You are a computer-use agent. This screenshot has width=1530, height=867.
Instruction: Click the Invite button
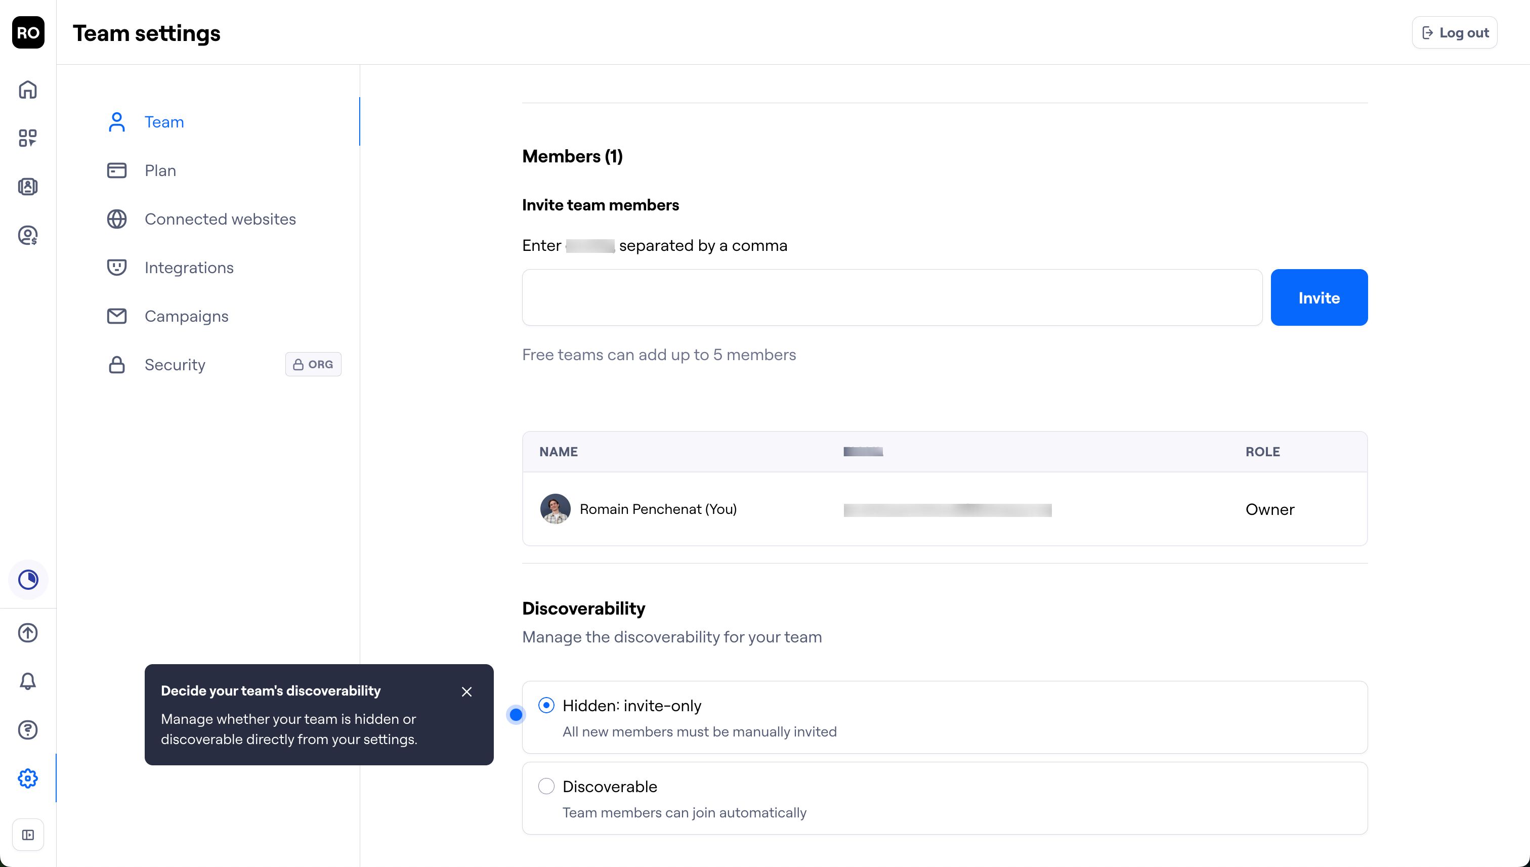click(1319, 298)
